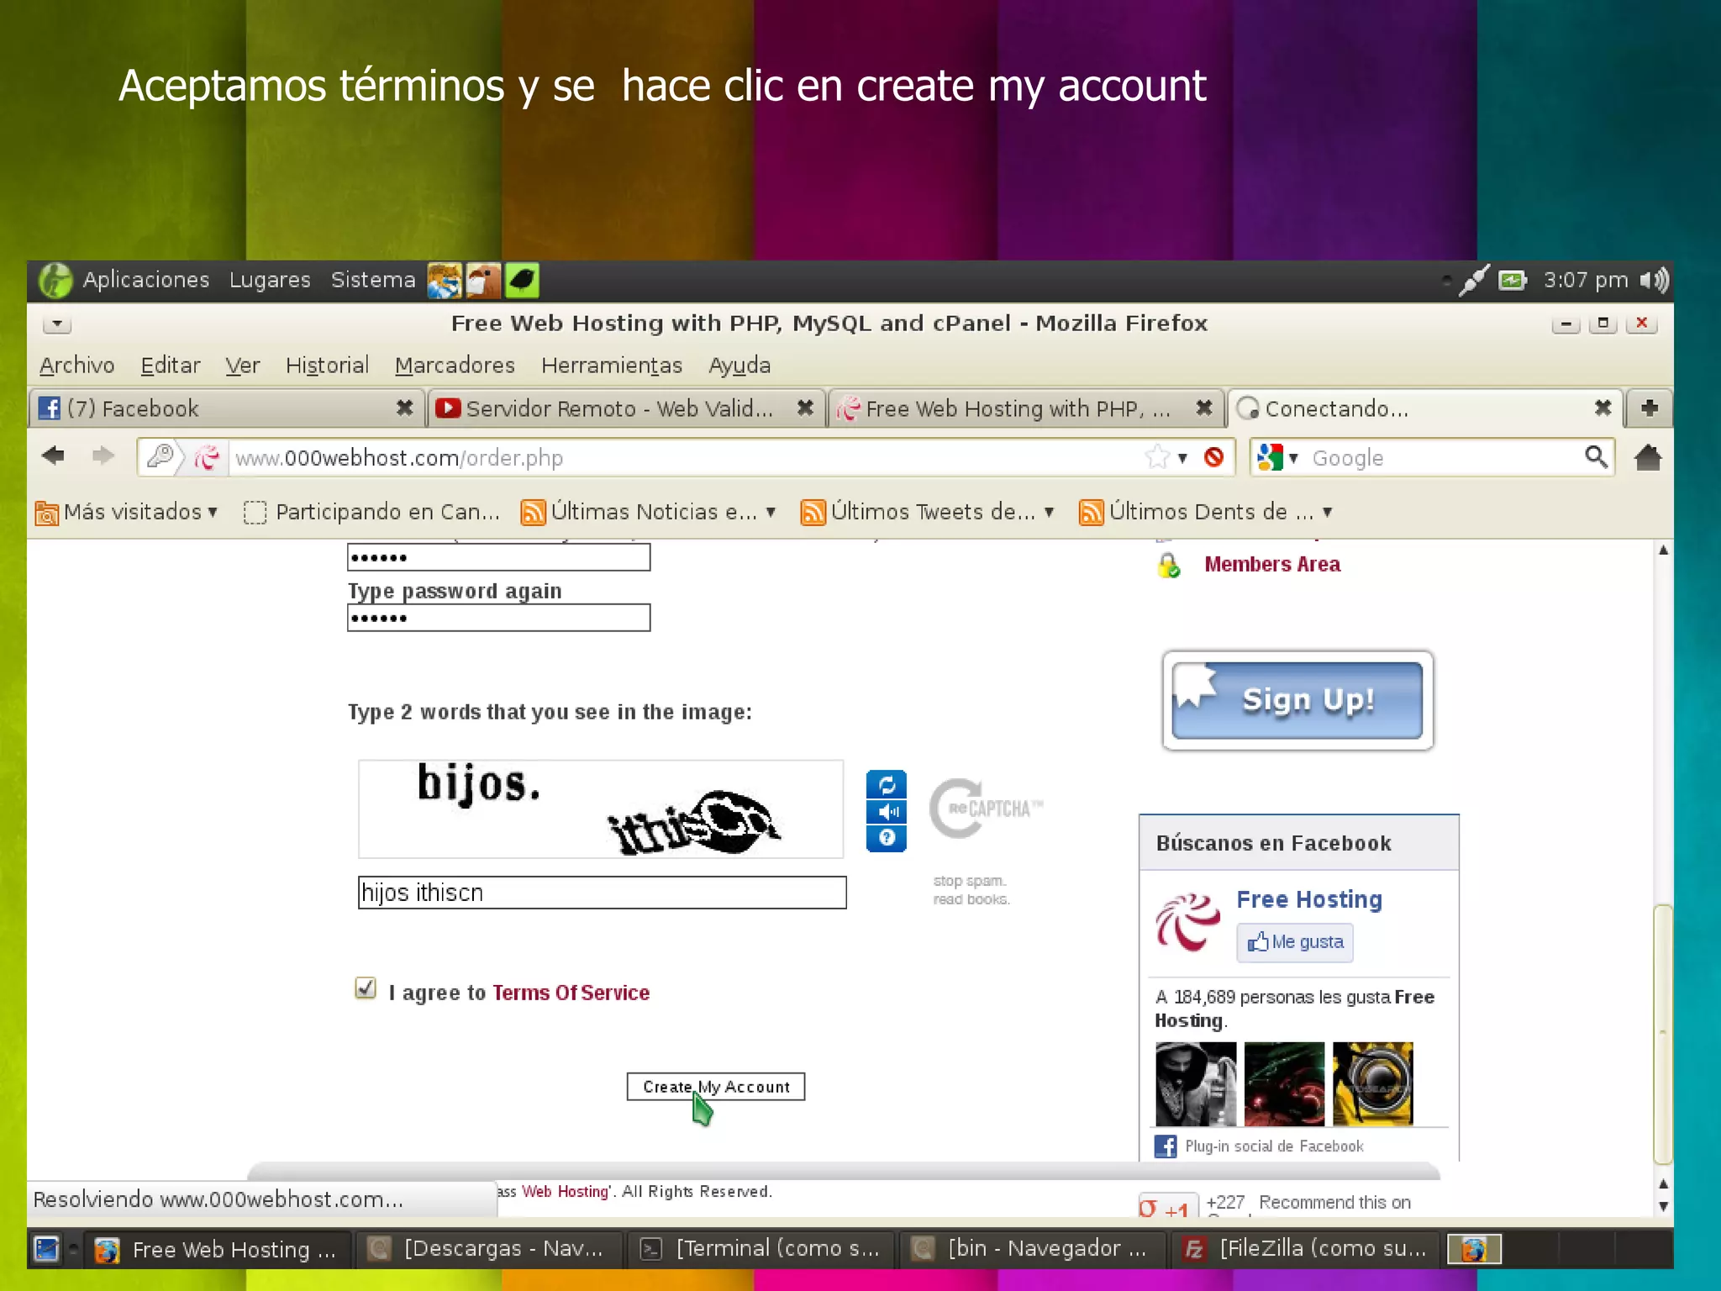The height and width of the screenshot is (1291, 1721).
Task: Click the site identity key icon
Action: tap(160, 456)
